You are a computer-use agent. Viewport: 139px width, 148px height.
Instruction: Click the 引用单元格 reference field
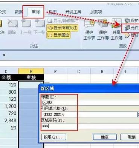pyautogui.click(x=89, y=114)
